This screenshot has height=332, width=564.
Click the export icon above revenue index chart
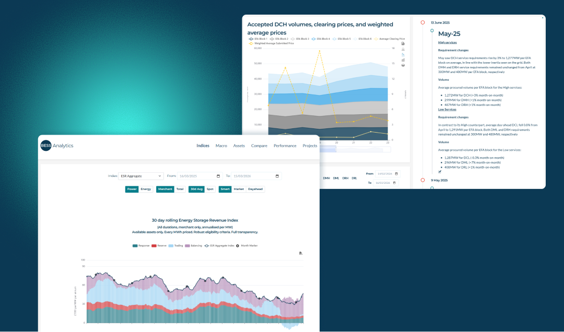tap(301, 253)
